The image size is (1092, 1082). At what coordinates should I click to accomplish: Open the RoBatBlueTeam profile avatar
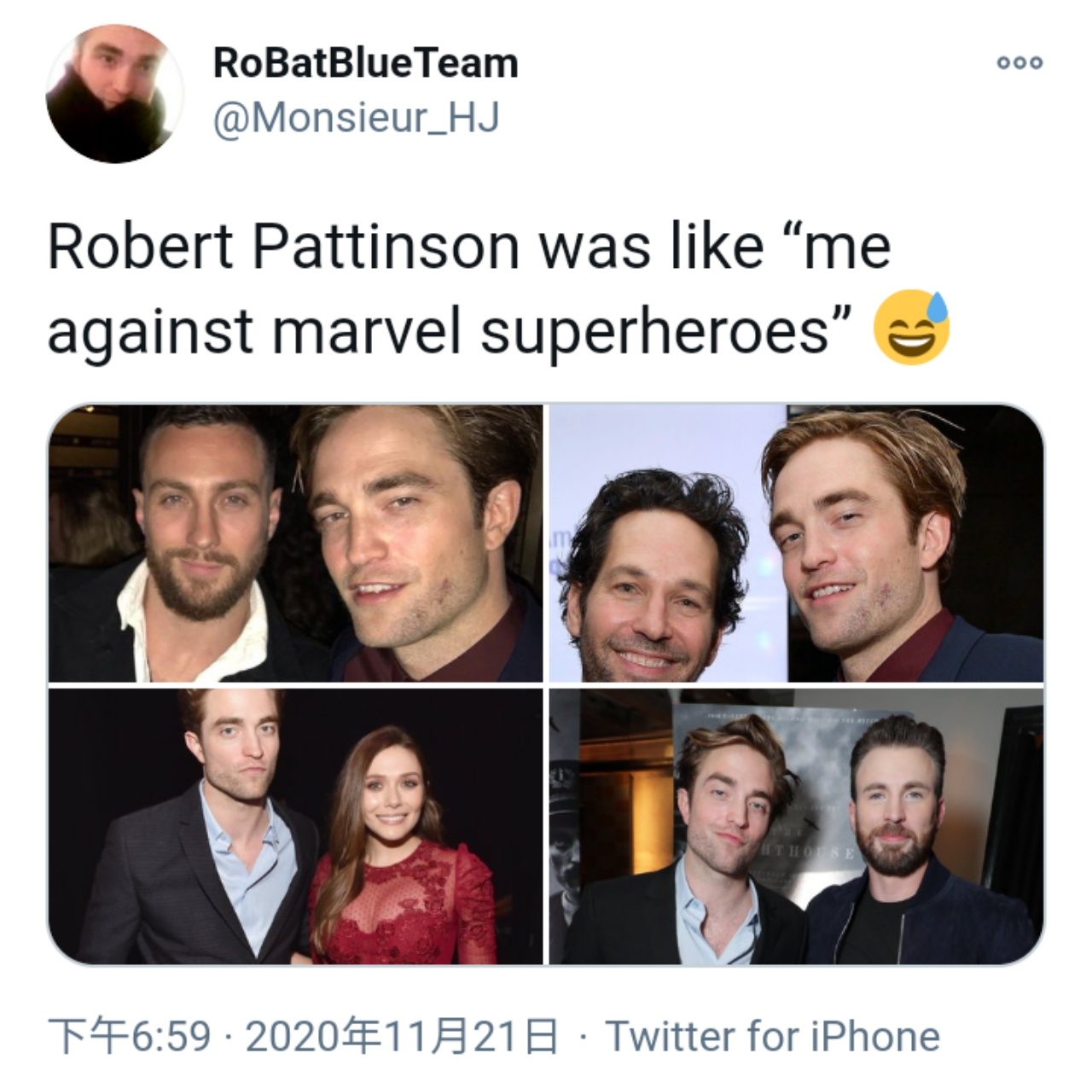tap(114, 94)
